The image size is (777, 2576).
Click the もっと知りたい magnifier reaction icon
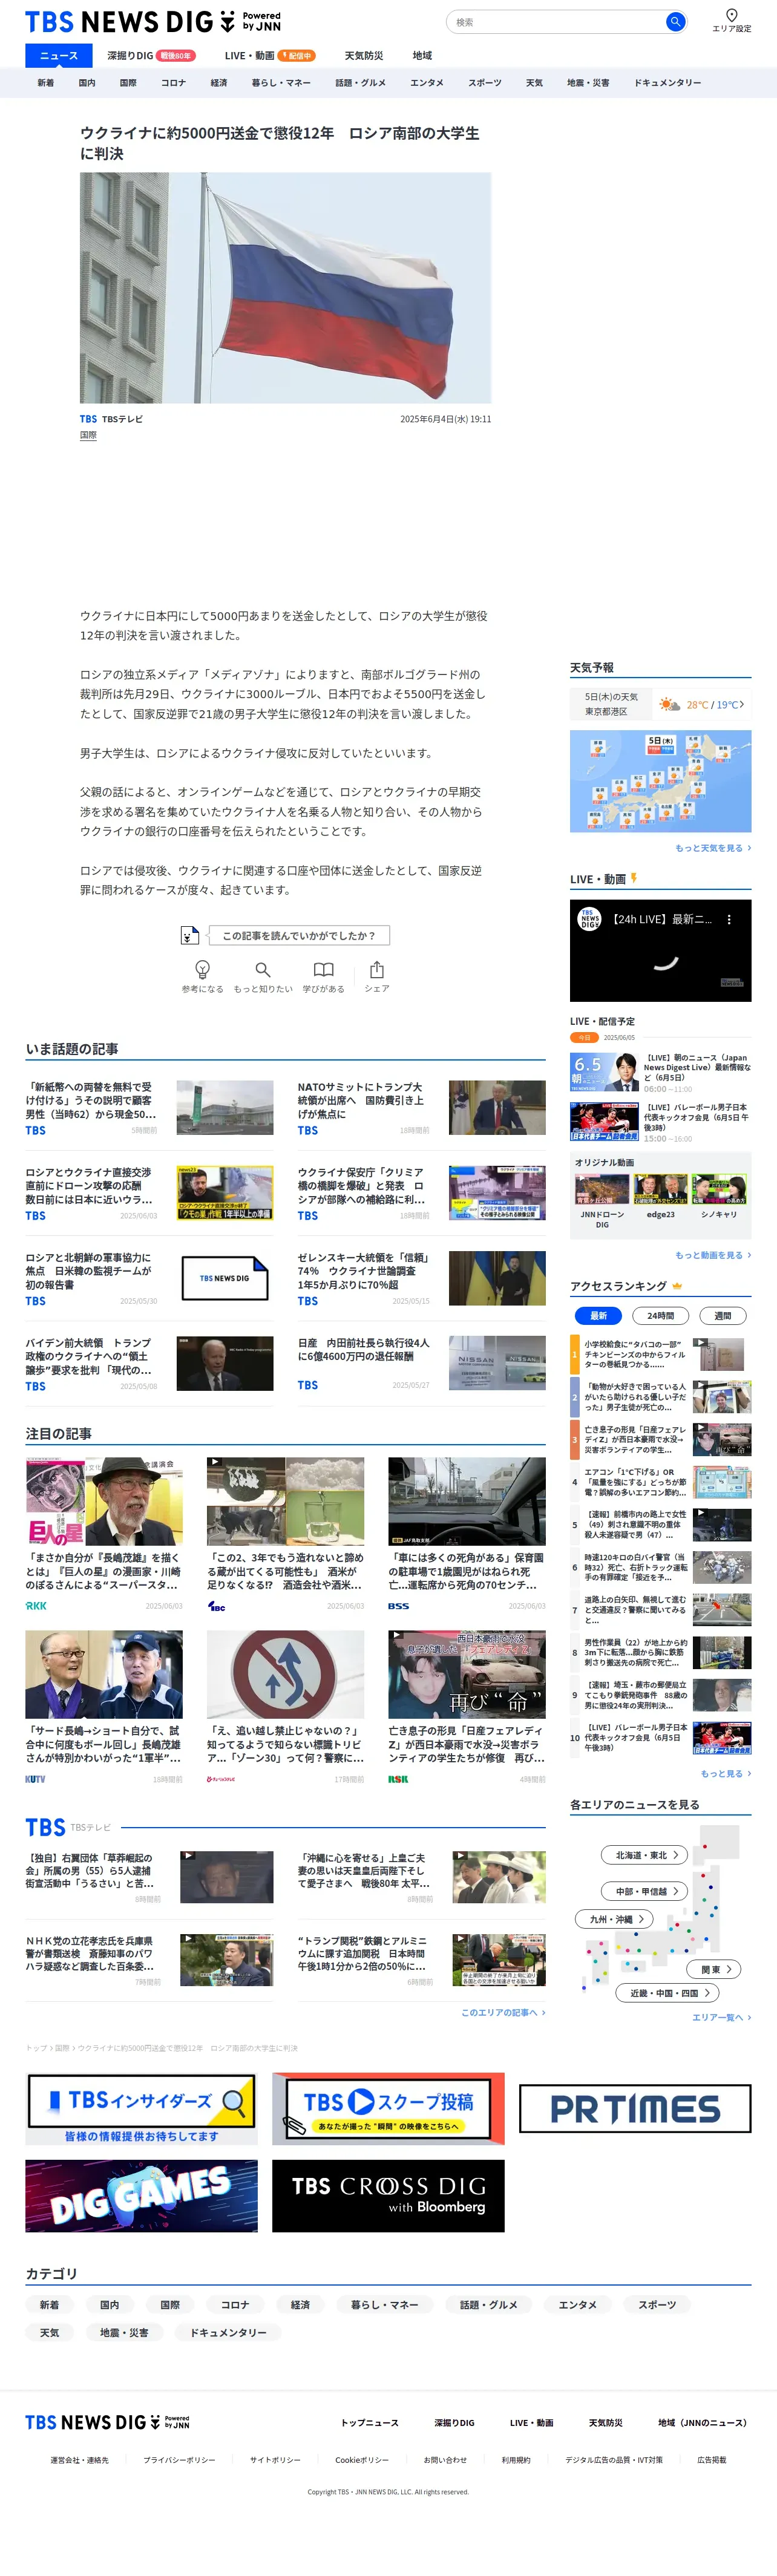263,969
